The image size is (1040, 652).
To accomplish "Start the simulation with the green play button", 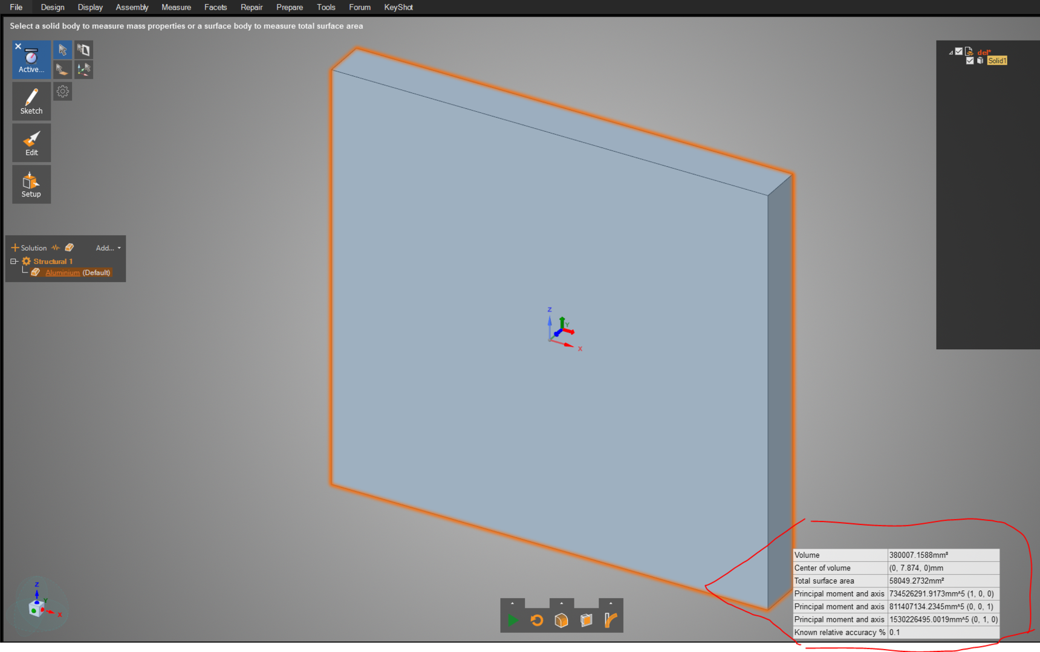I will point(513,620).
